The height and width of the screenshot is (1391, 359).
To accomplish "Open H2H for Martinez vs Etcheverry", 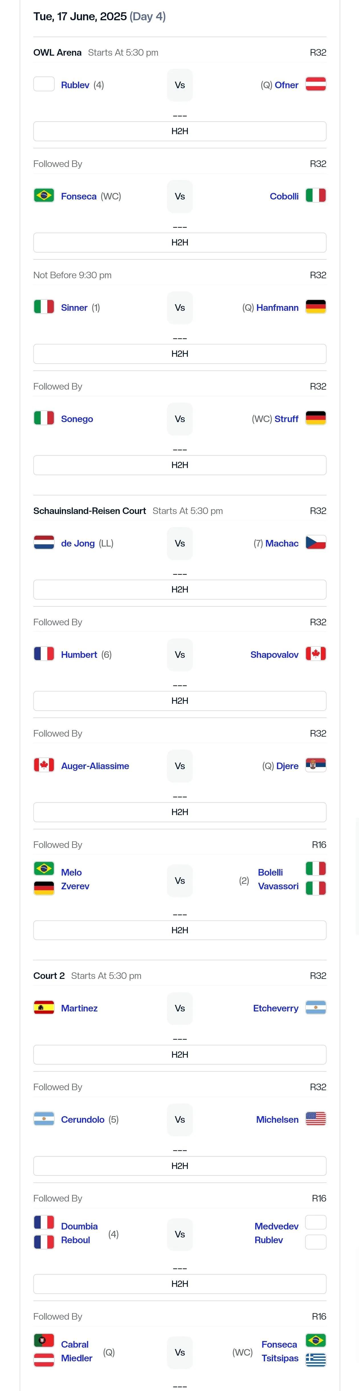I will click(x=179, y=1055).
